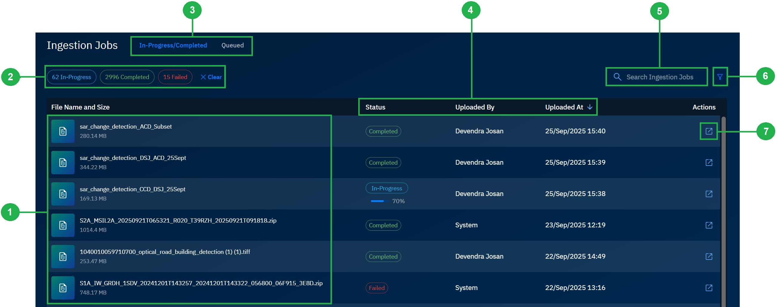
Task: Switch to the Queued tab
Action: [232, 45]
